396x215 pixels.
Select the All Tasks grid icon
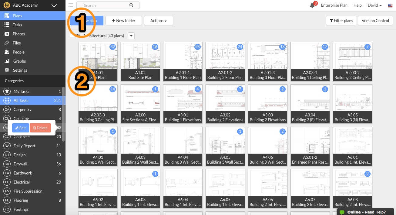point(7,100)
